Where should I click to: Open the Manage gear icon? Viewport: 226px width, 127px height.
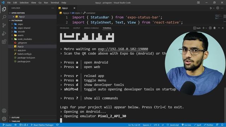4,119
